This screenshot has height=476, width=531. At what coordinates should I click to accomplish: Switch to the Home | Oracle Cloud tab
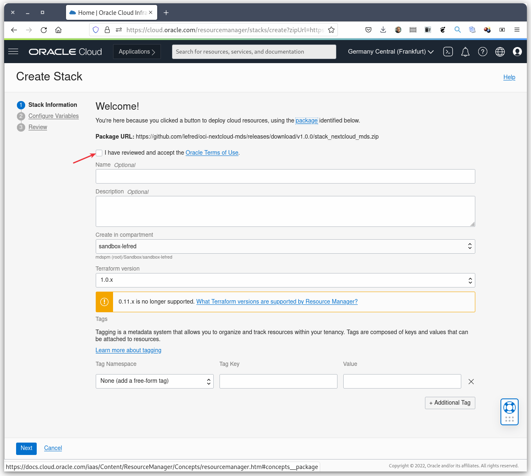111,12
